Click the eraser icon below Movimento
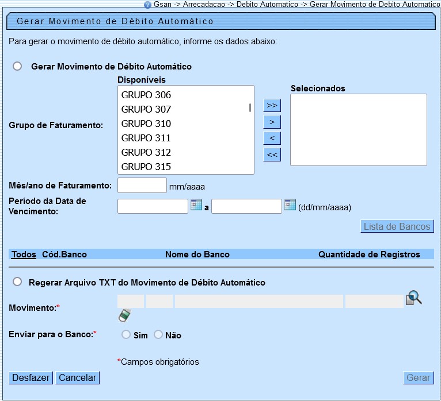This screenshot has width=441, height=401. (x=125, y=315)
